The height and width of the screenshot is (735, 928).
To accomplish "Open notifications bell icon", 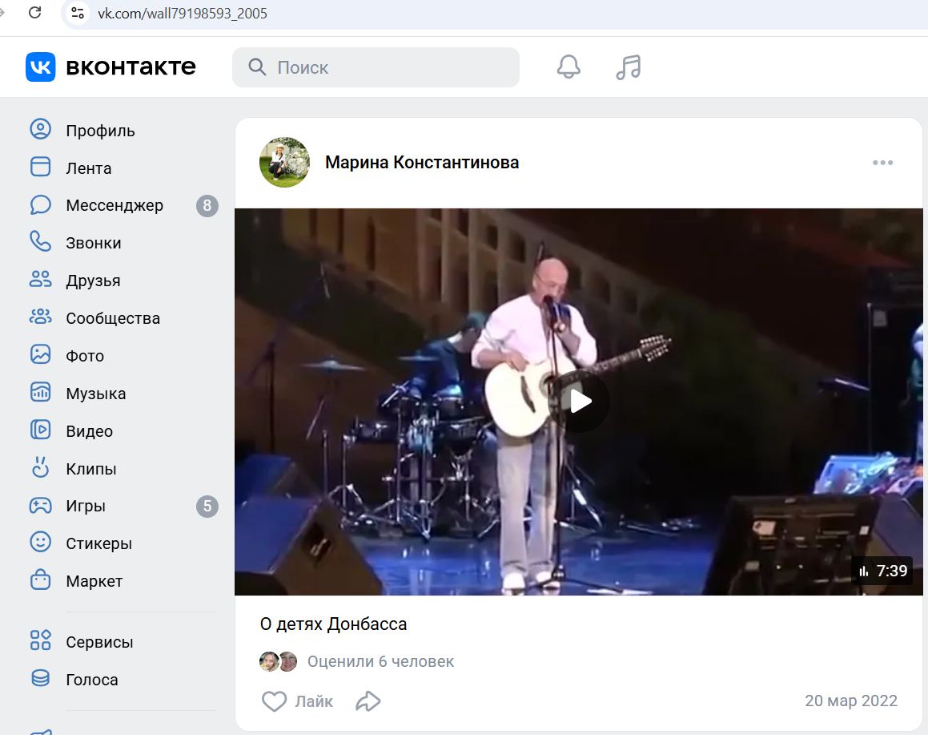I will coord(568,67).
